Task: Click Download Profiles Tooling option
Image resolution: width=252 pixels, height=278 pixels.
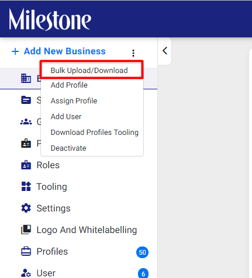Action: click(x=95, y=133)
